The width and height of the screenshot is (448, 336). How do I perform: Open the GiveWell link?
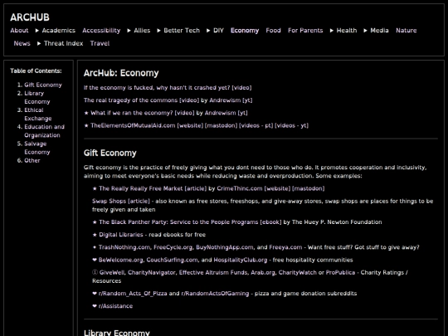[112, 273]
